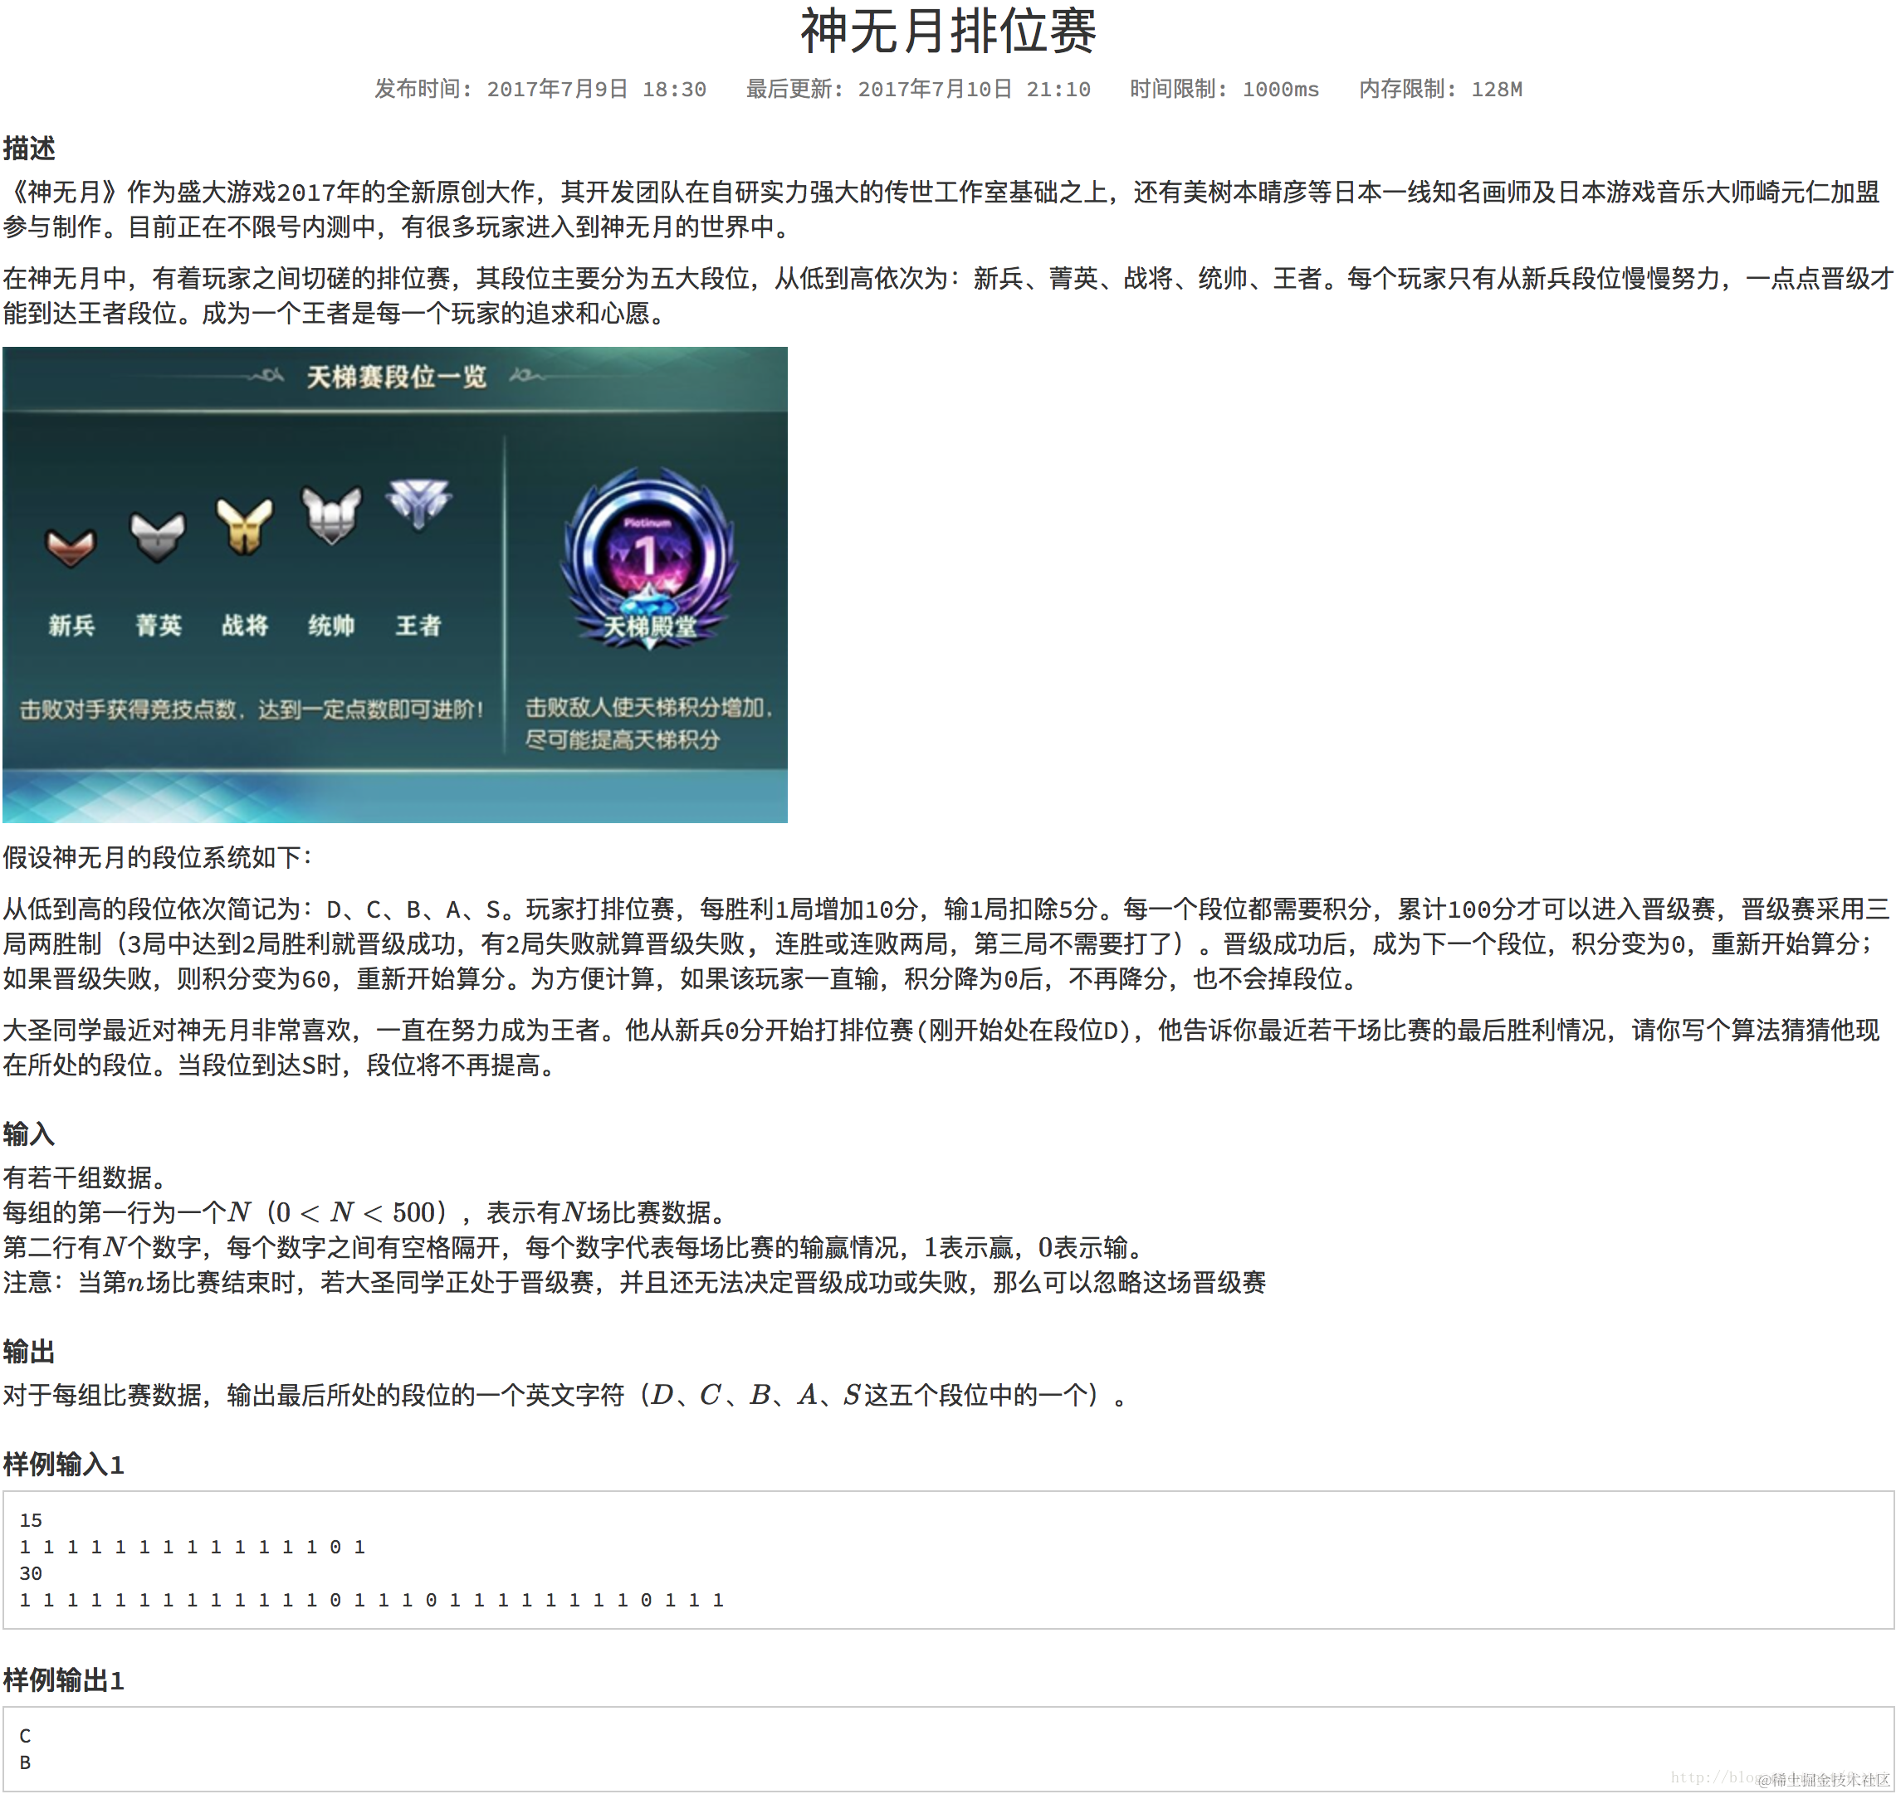Click the 天梯赛段位一览 banner title
The width and height of the screenshot is (1896, 1794).
tap(396, 377)
